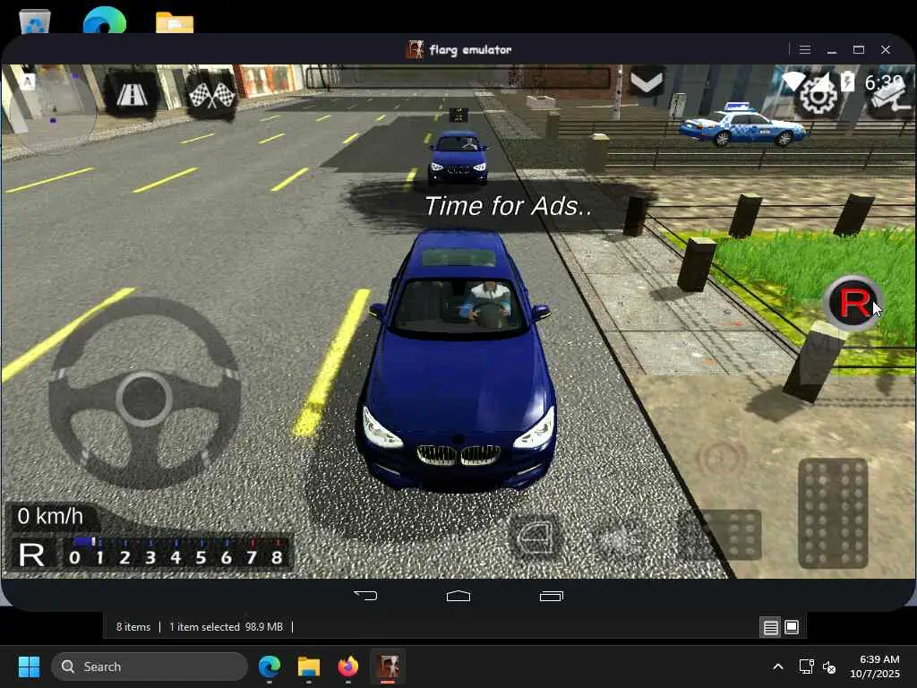Screen dimensions: 917x688
Task: Maximize the flarg emulator window
Action: [x=859, y=50]
